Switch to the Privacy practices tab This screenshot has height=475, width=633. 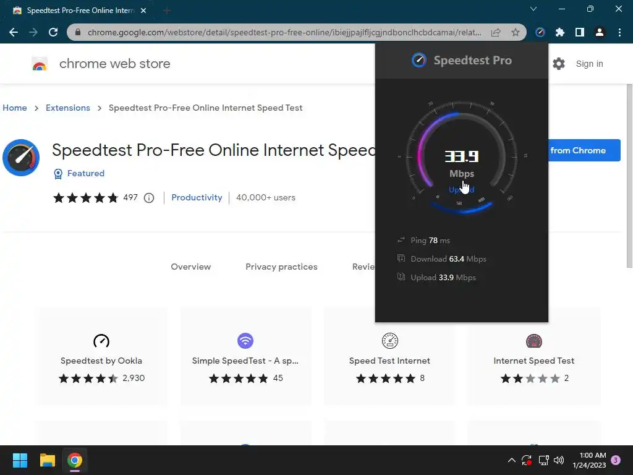pyautogui.click(x=281, y=267)
